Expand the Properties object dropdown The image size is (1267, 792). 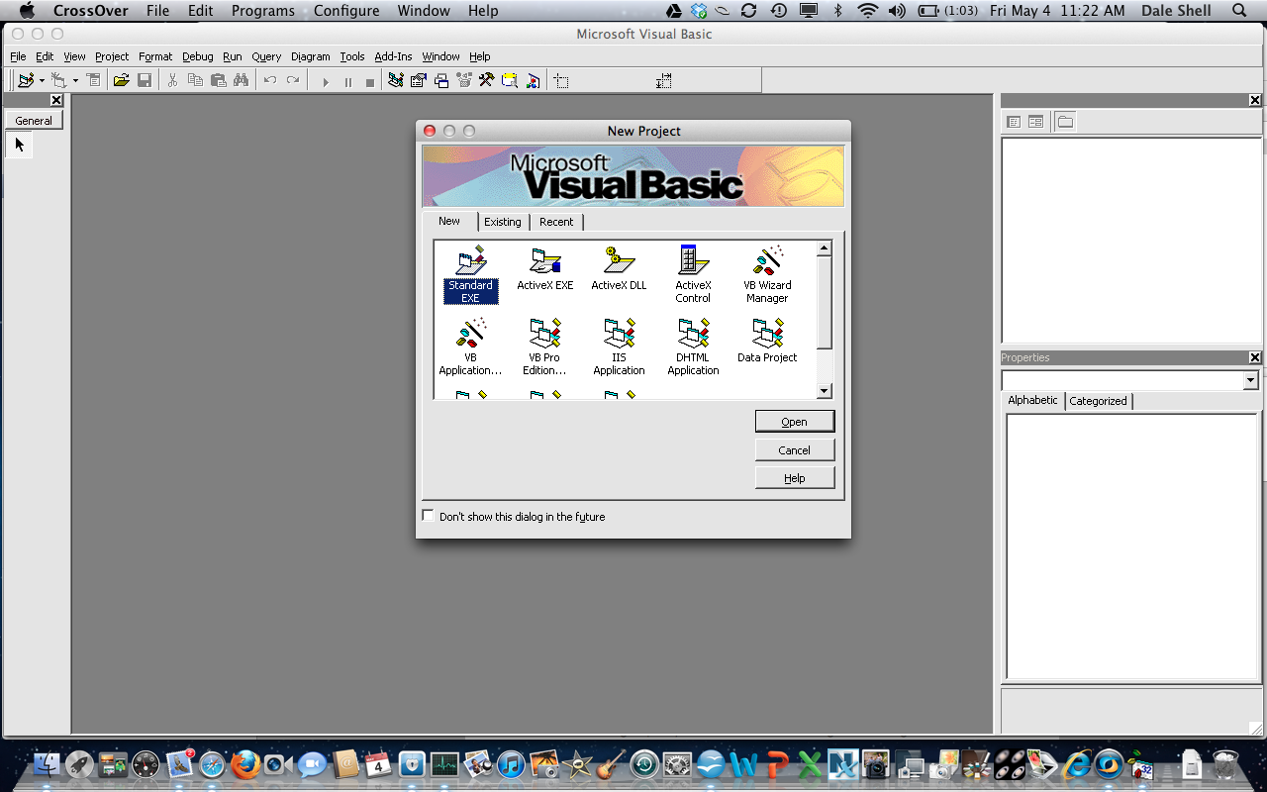(x=1250, y=381)
